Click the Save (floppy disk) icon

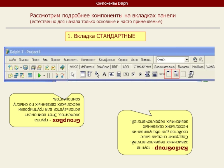point(25,67)
